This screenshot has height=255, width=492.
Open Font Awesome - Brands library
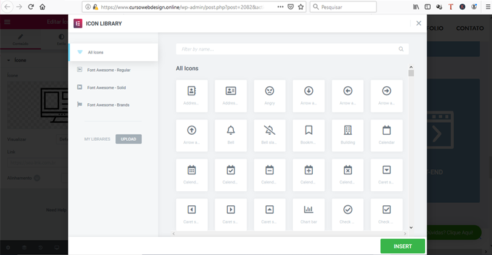point(113,105)
